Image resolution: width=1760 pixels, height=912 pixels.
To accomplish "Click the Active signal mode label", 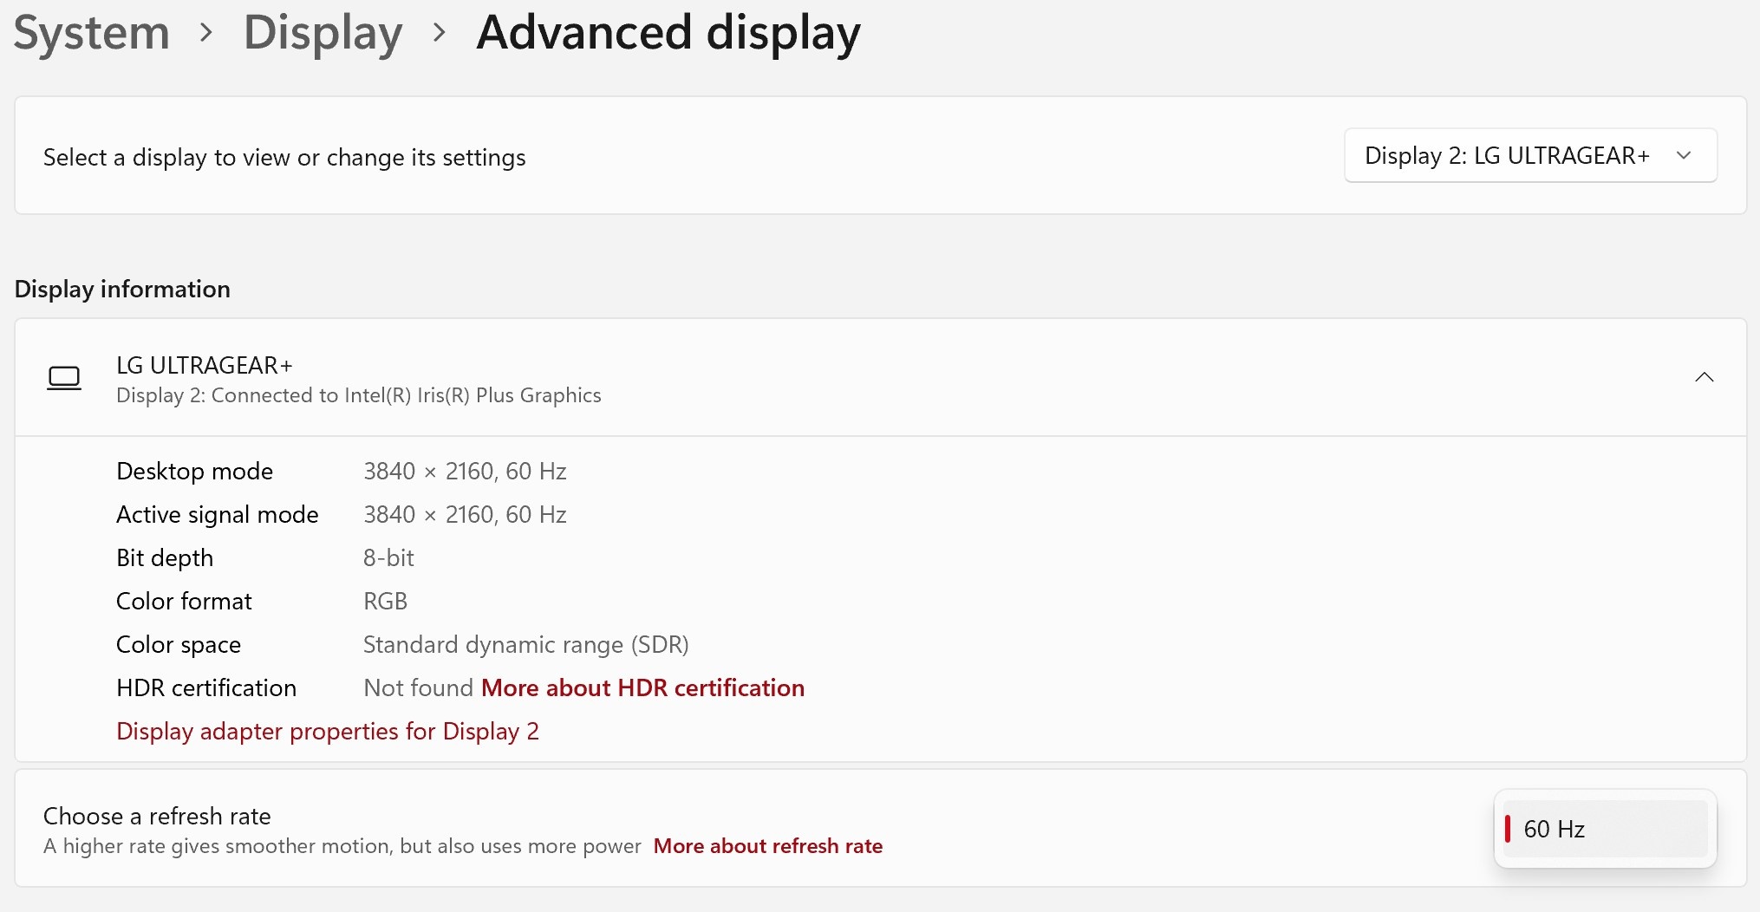I will pos(218,514).
